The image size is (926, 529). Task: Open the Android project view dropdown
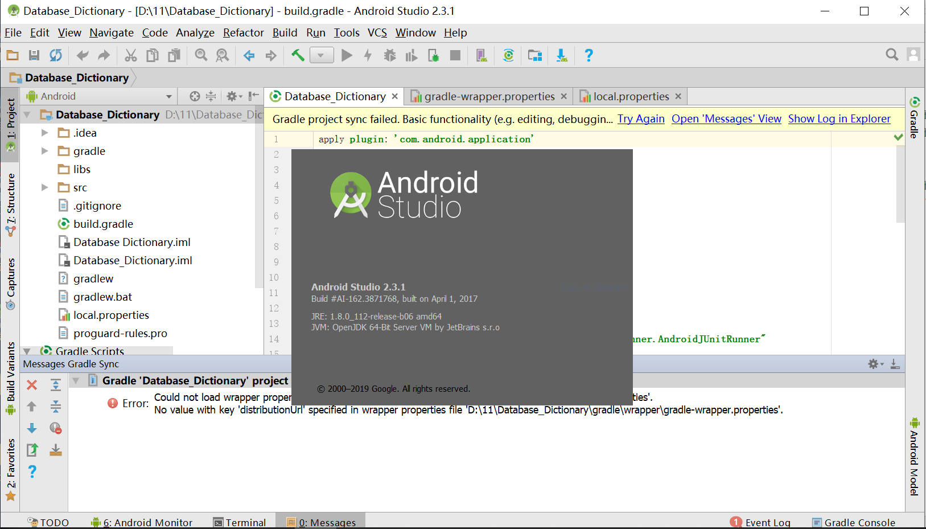click(99, 96)
